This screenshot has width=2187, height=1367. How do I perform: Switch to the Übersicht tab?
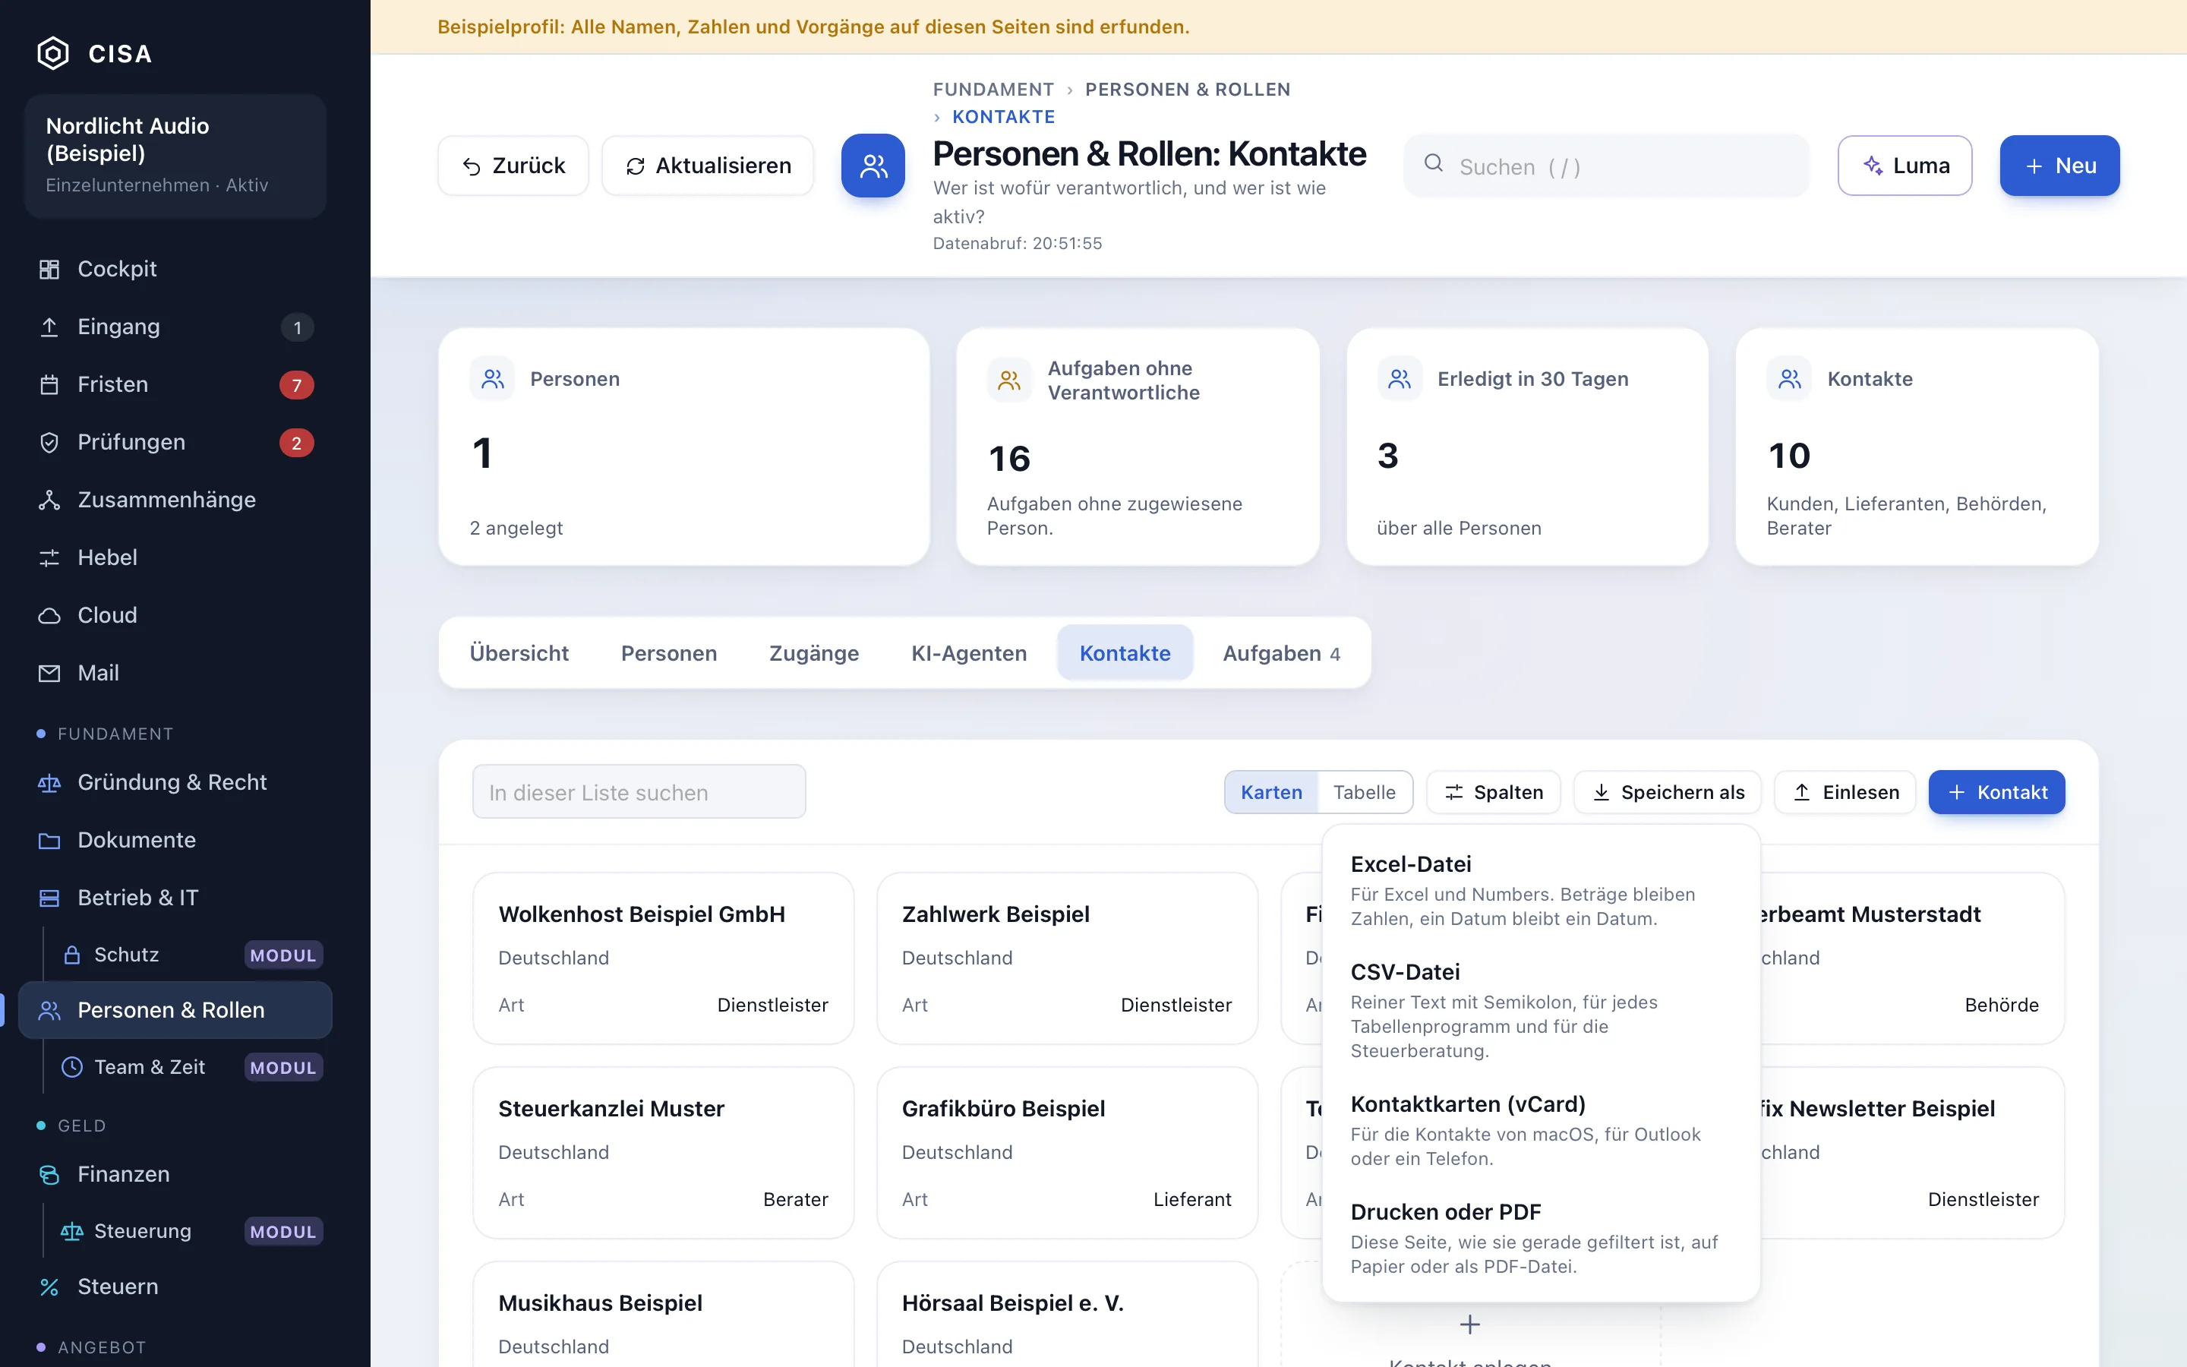coord(519,653)
